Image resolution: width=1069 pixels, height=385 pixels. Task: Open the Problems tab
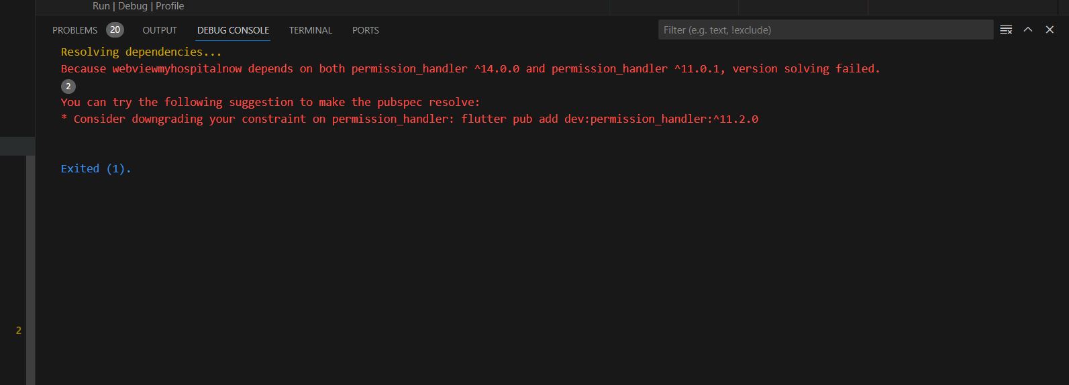pyautogui.click(x=75, y=30)
